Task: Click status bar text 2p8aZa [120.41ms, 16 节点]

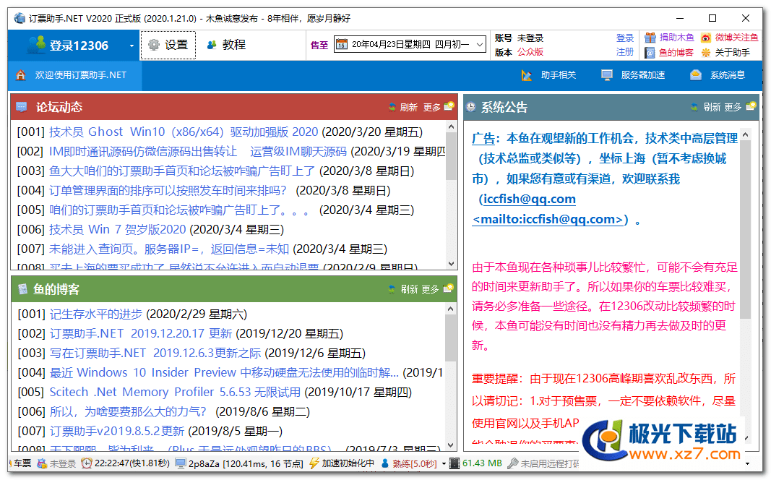Action: click(246, 463)
